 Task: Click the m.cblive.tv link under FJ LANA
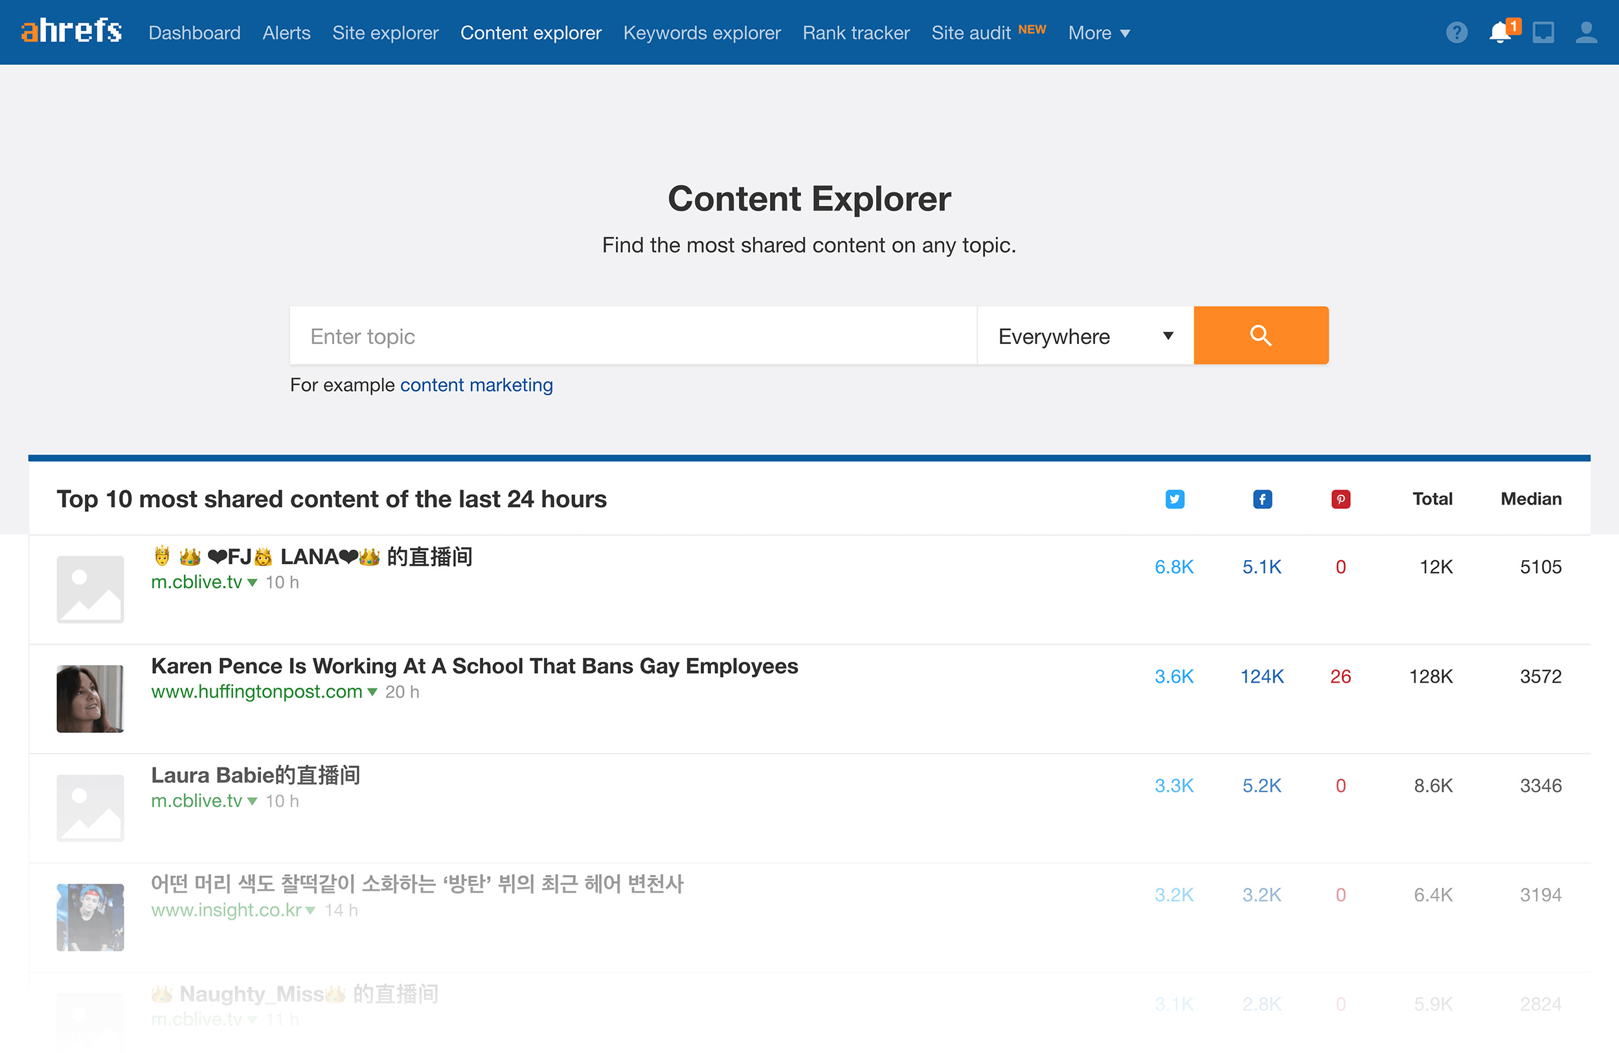click(x=197, y=582)
